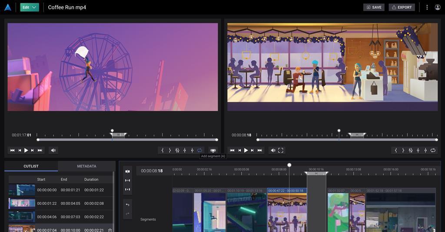Step forward one frame in source player
445x232 pixels.
coord(33,150)
